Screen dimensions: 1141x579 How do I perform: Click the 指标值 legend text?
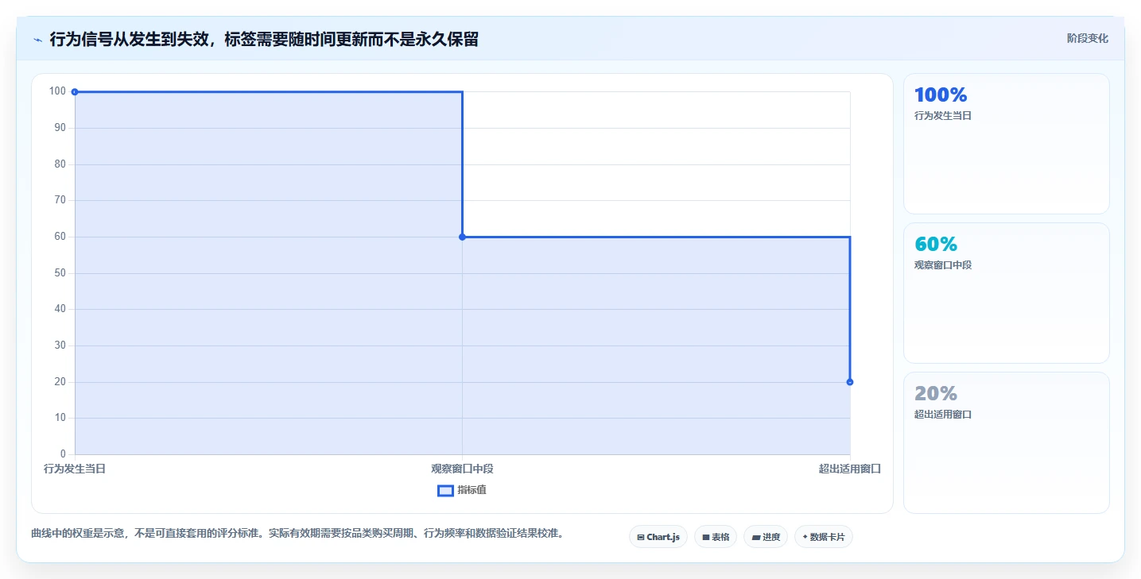point(472,490)
